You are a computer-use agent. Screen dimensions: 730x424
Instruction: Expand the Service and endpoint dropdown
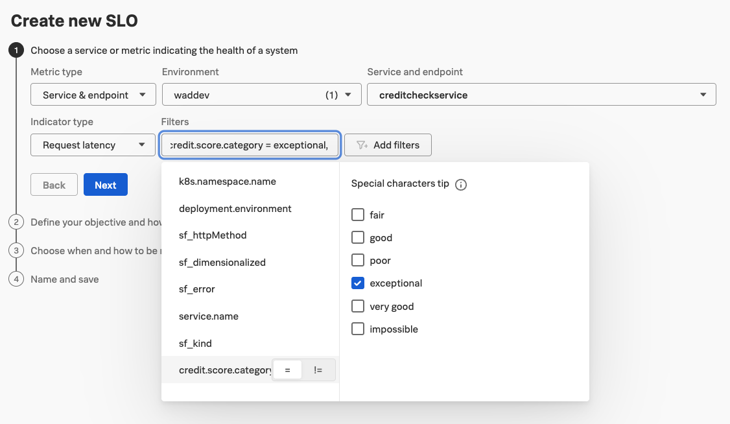pyautogui.click(x=543, y=94)
